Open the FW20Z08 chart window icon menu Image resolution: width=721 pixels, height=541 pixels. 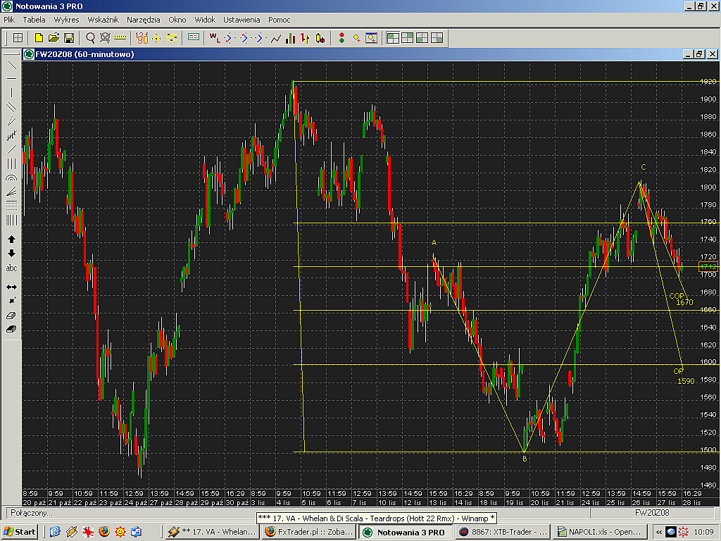pos(29,54)
